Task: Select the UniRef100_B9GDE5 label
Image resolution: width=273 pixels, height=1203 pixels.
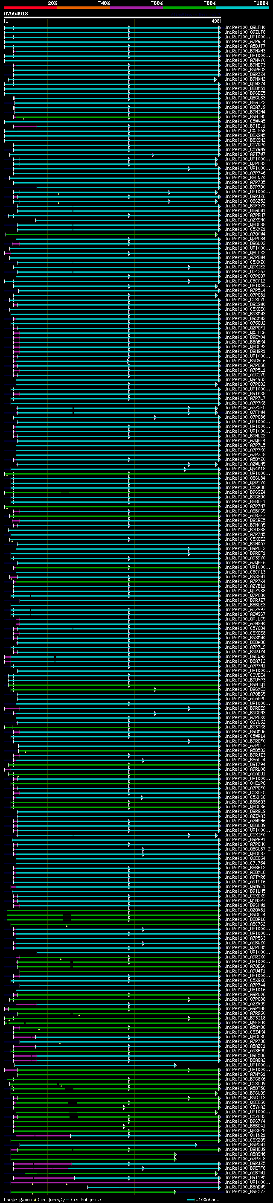Action: coord(244,93)
